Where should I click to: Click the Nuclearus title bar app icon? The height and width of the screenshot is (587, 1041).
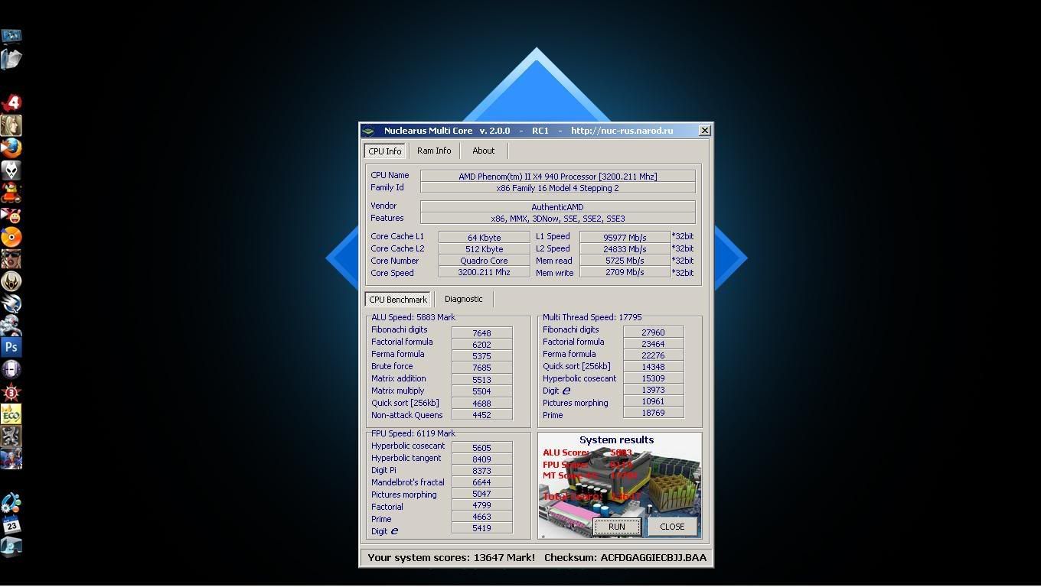point(368,131)
